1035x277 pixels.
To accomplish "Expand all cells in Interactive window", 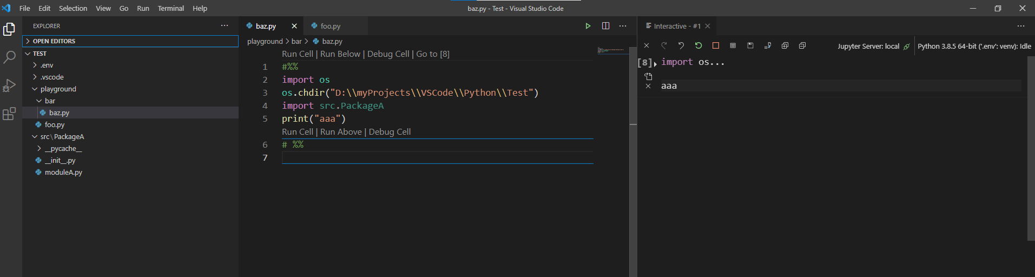I will [x=785, y=45].
